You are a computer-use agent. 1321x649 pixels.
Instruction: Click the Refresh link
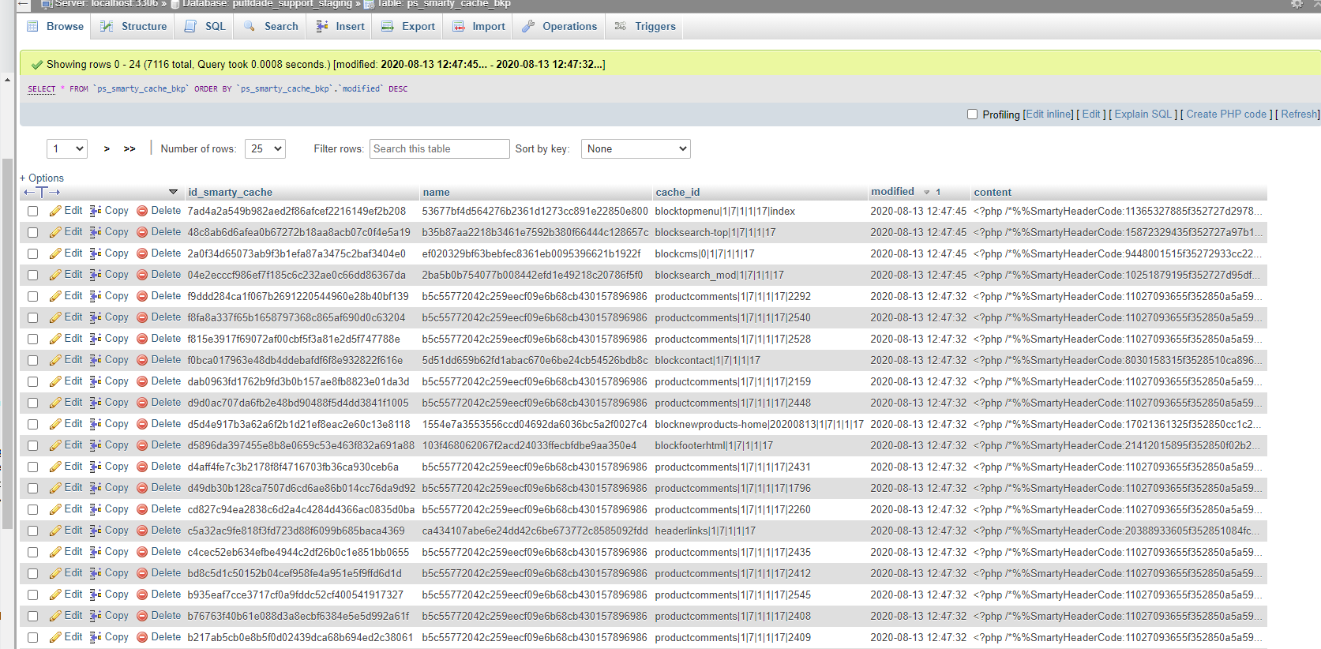(1299, 114)
